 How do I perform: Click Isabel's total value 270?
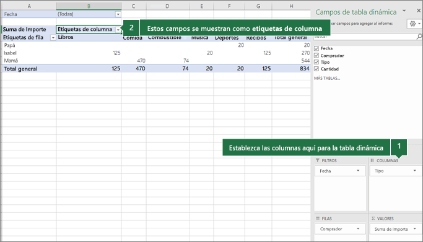(305, 53)
